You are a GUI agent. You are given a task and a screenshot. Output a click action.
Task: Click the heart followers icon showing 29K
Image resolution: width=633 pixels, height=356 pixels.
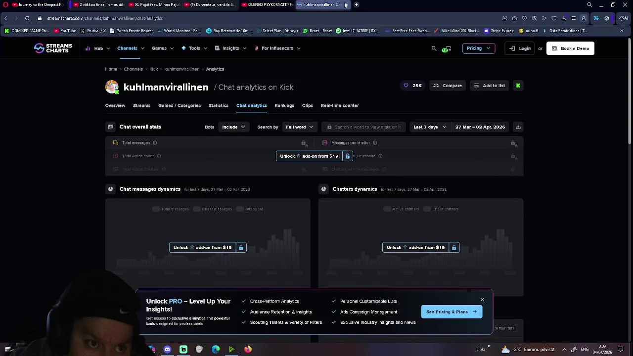point(412,86)
